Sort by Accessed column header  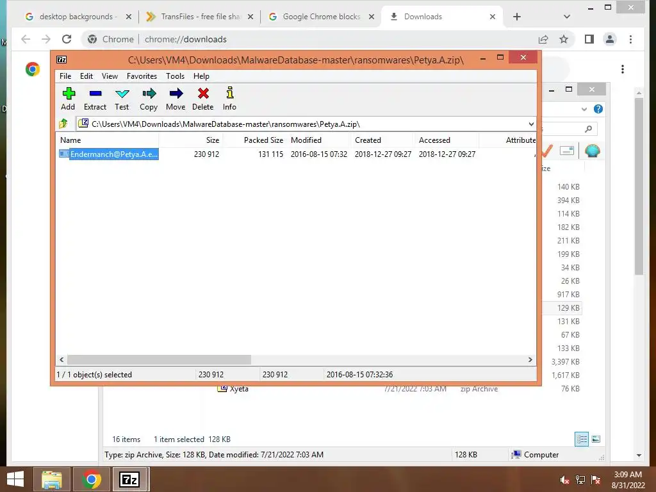click(x=447, y=140)
